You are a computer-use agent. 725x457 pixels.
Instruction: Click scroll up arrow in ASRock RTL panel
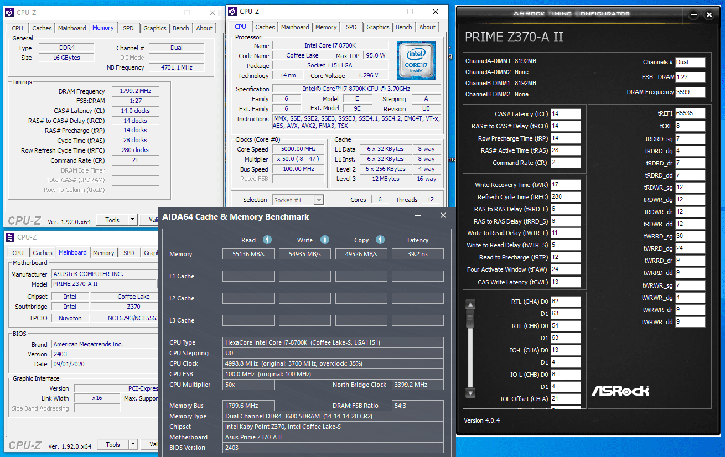(x=470, y=305)
